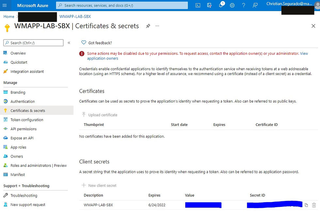Click the App roles grid icon
This screenshot has width=320, height=215.
[6, 147]
